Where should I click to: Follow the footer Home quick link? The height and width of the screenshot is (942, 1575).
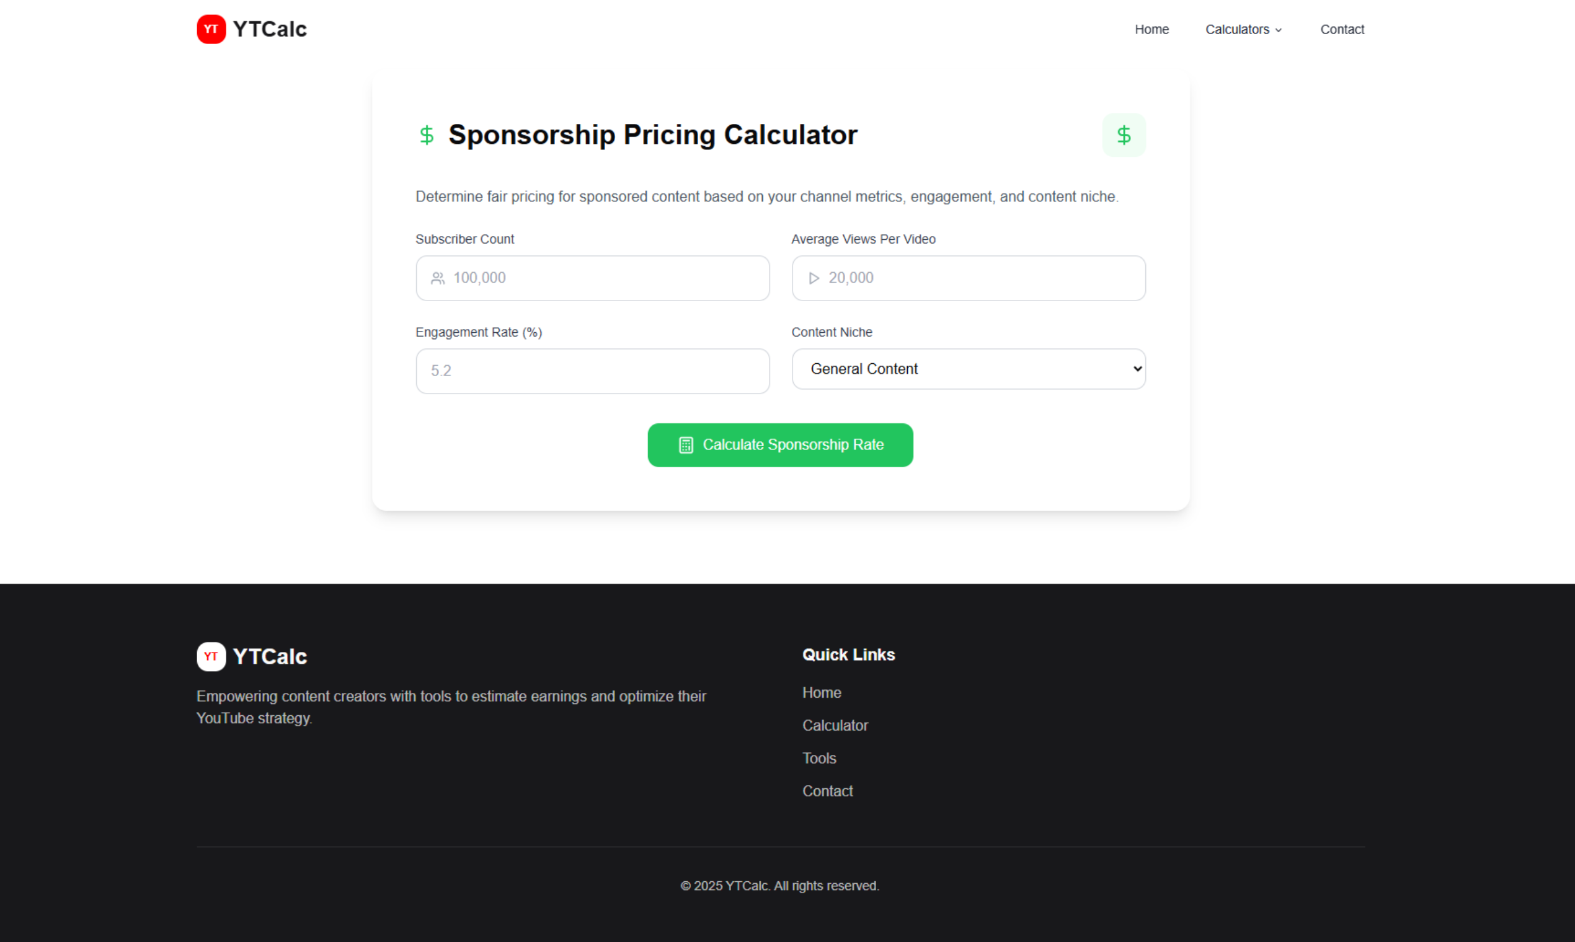(821, 692)
